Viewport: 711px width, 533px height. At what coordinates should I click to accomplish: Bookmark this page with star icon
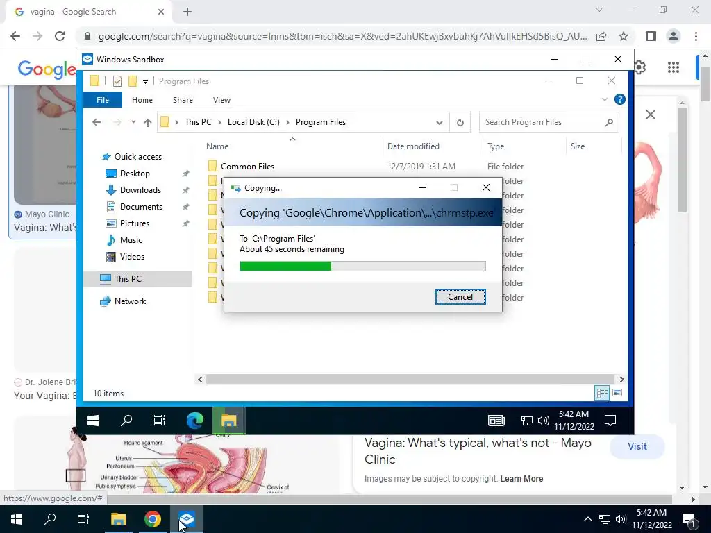click(x=624, y=36)
